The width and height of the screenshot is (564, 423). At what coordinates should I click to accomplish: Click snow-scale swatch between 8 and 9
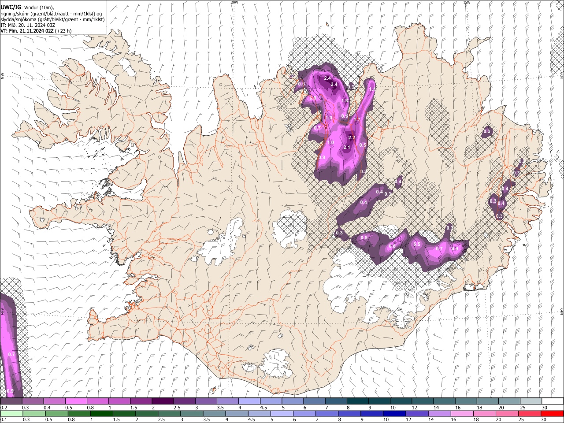click(x=358, y=401)
